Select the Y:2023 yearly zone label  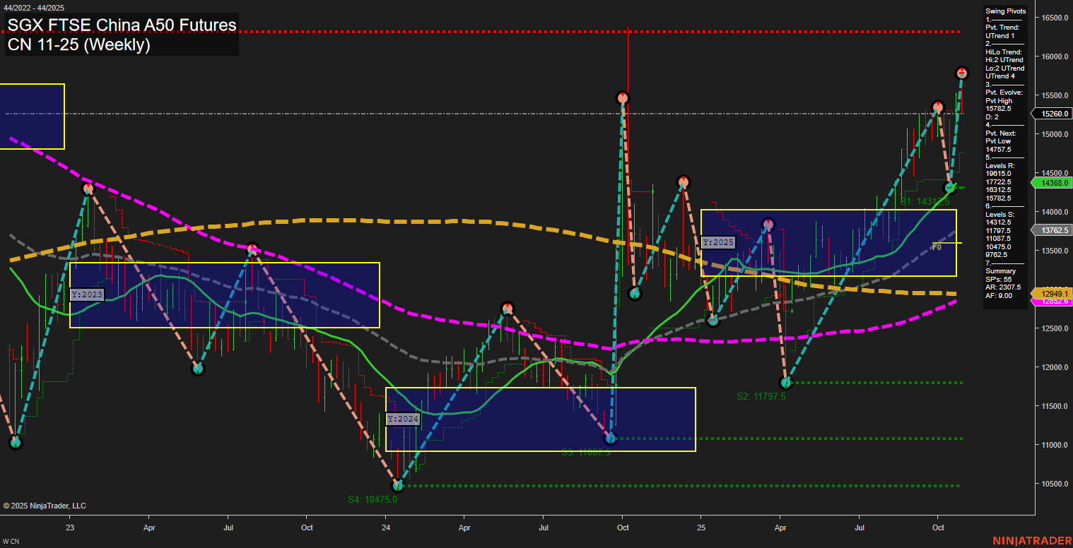(87, 294)
